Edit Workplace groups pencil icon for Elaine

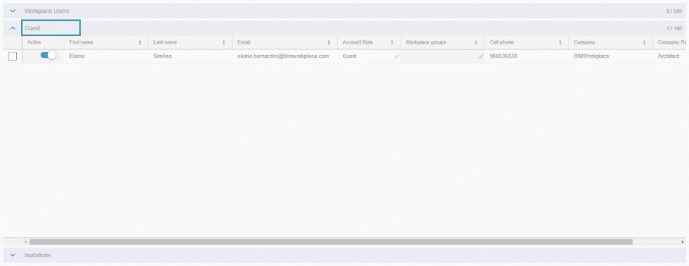point(481,56)
